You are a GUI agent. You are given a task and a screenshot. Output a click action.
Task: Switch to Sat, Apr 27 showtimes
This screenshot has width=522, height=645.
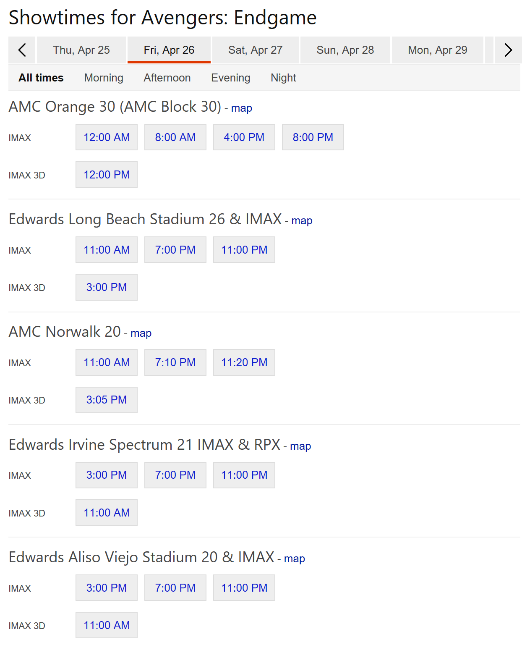255,50
